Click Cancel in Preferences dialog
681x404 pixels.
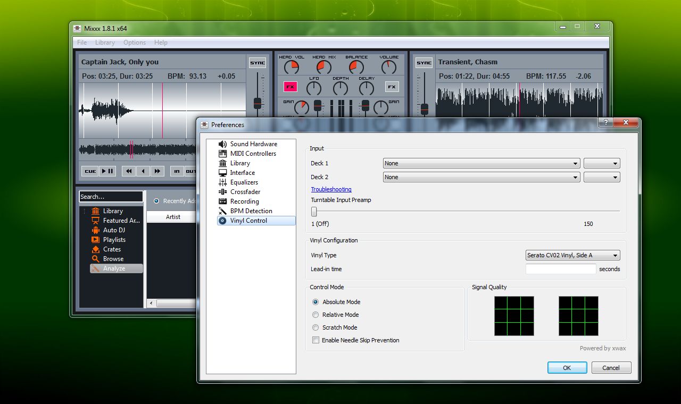[611, 368]
